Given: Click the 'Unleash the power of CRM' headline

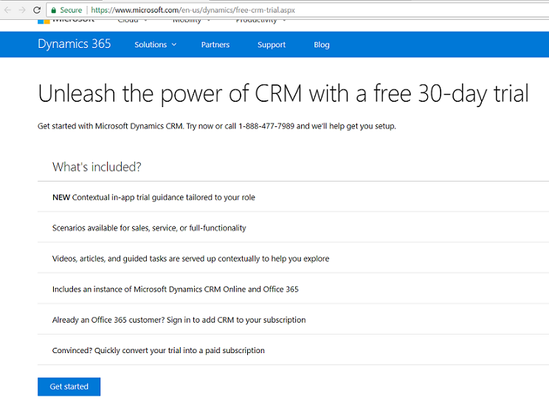Looking at the screenshot, I should tap(283, 94).
